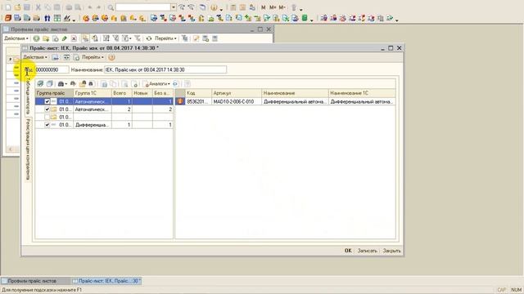Click the search text box in top toolbar
Screen dimensions: 524x294
pyautogui.click(x=143, y=7)
